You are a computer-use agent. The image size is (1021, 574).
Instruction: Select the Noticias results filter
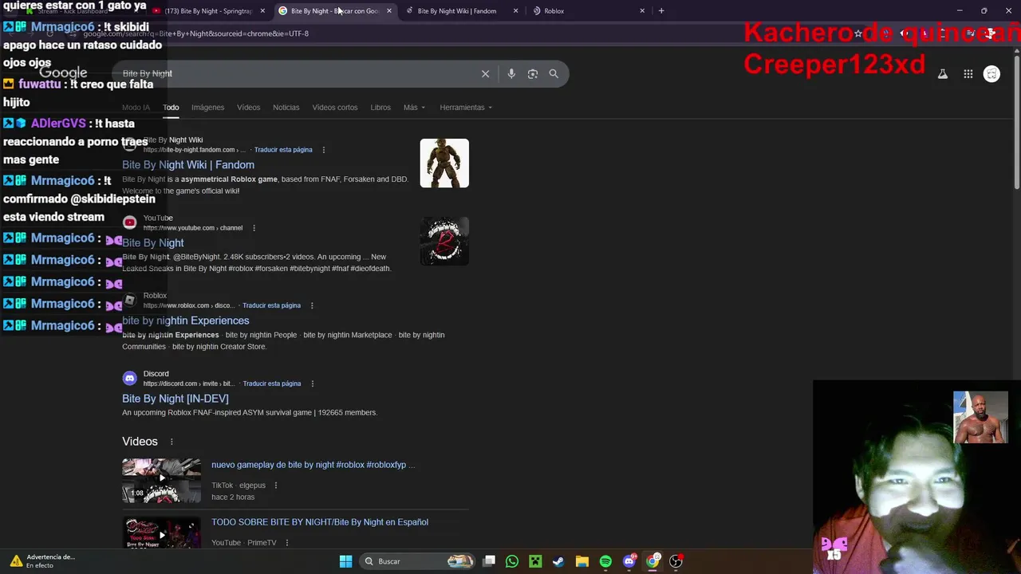tap(286, 108)
